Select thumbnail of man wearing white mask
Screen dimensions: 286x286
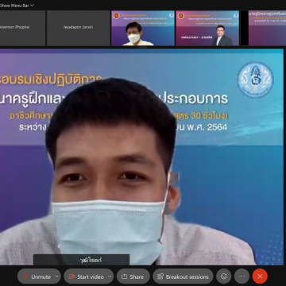tap(143, 28)
